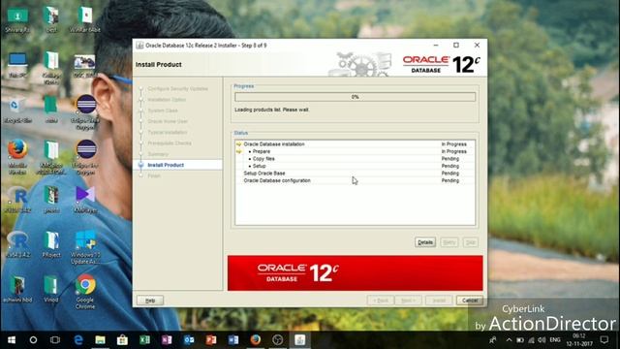Screen dimensions: 620x349
Task: Open the battery status tray icon
Action: [x=520, y=340]
